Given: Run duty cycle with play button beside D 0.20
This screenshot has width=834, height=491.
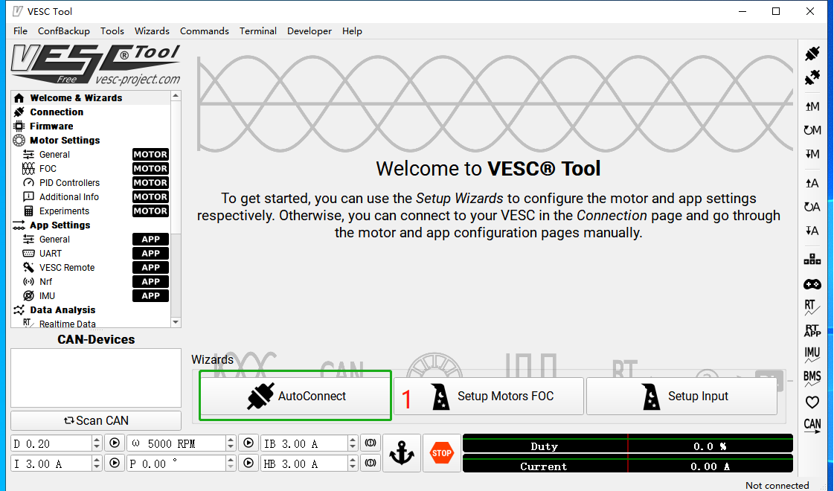Looking at the screenshot, I should point(115,443).
